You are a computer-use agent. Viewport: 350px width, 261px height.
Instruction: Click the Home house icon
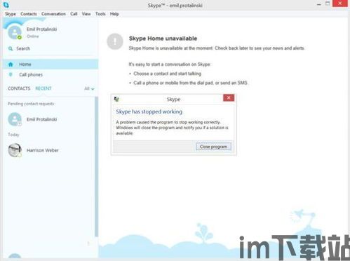pyautogui.click(x=11, y=65)
